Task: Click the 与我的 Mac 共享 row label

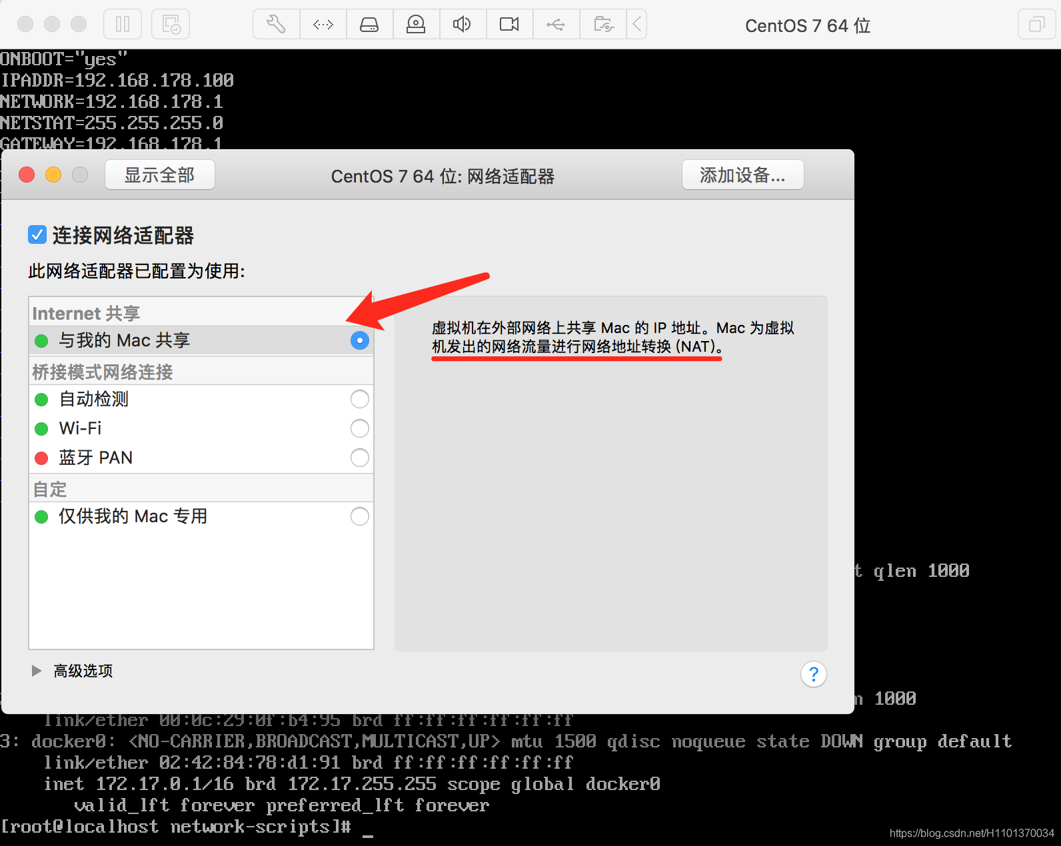Action: (x=125, y=340)
